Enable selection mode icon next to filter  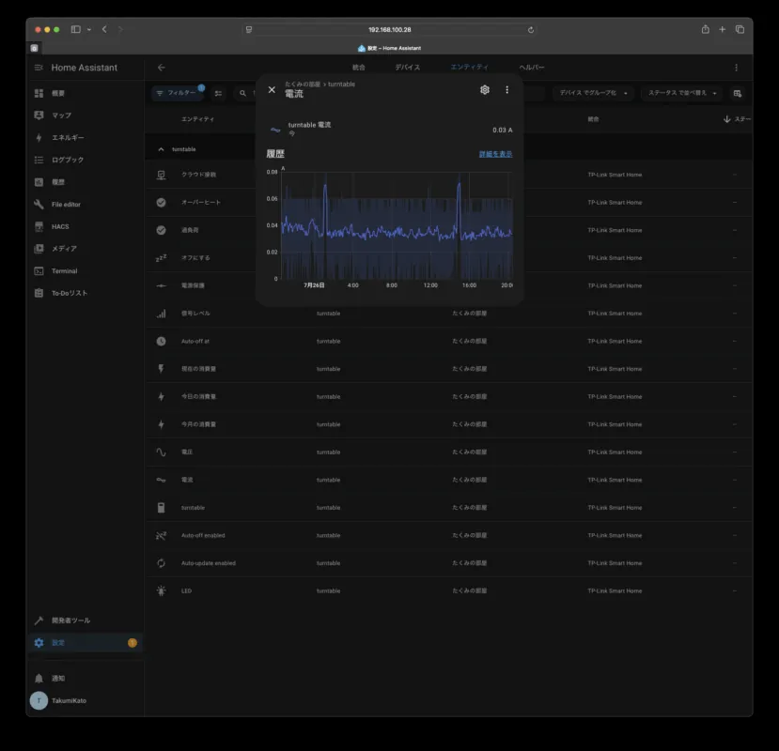pos(219,94)
